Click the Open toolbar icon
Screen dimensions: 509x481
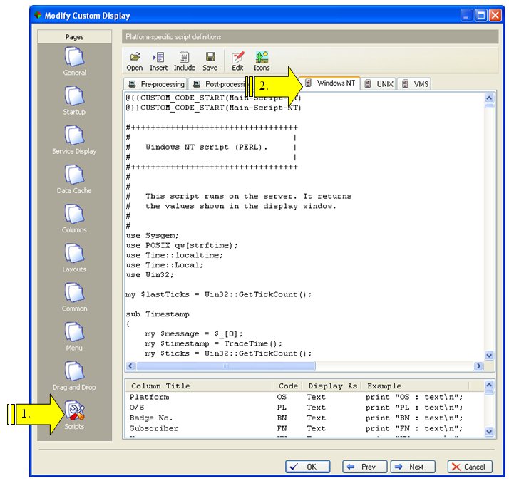135,61
